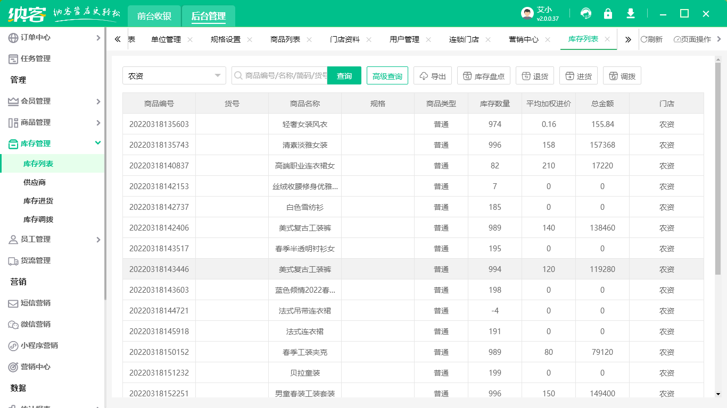This screenshot has height=408, width=727.
Task: Open the 营销中心 tab
Action: [524, 39]
